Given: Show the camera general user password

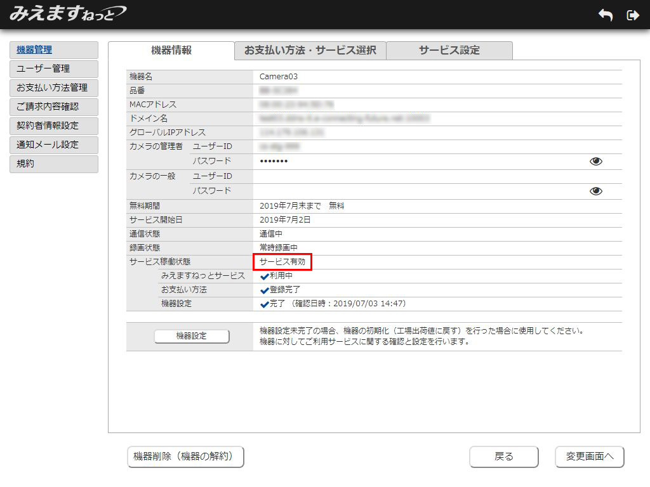Looking at the screenshot, I should [595, 191].
